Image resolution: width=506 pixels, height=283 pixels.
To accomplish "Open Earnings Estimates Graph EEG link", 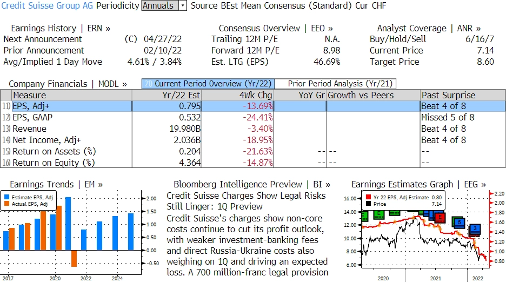I will click(x=418, y=184).
